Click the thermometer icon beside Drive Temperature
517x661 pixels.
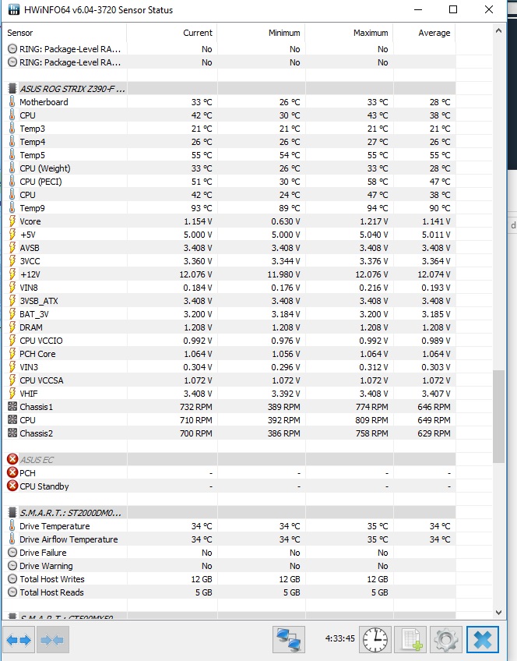point(12,525)
